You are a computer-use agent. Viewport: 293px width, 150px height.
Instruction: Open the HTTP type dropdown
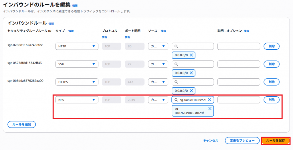(77, 46)
